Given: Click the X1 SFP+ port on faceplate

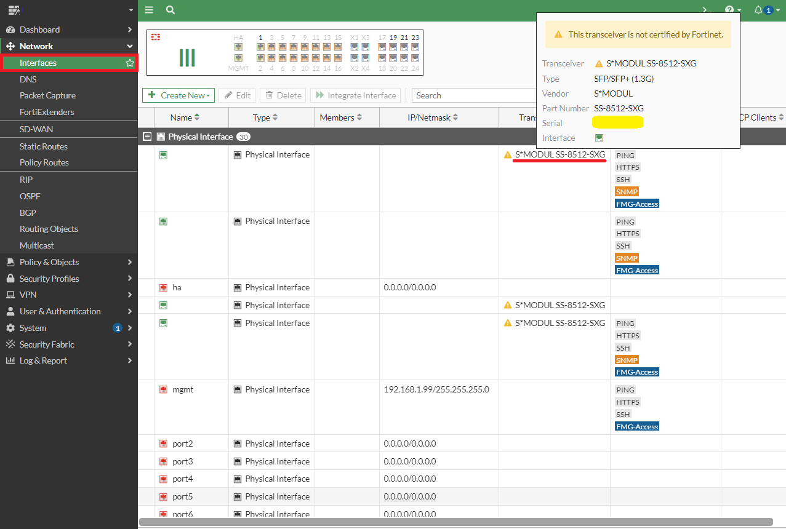Looking at the screenshot, I should tap(355, 47).
